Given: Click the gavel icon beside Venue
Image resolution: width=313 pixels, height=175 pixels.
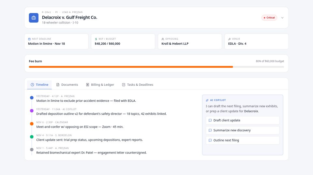Looking at the screenshot, I should (x=229, y=39).
